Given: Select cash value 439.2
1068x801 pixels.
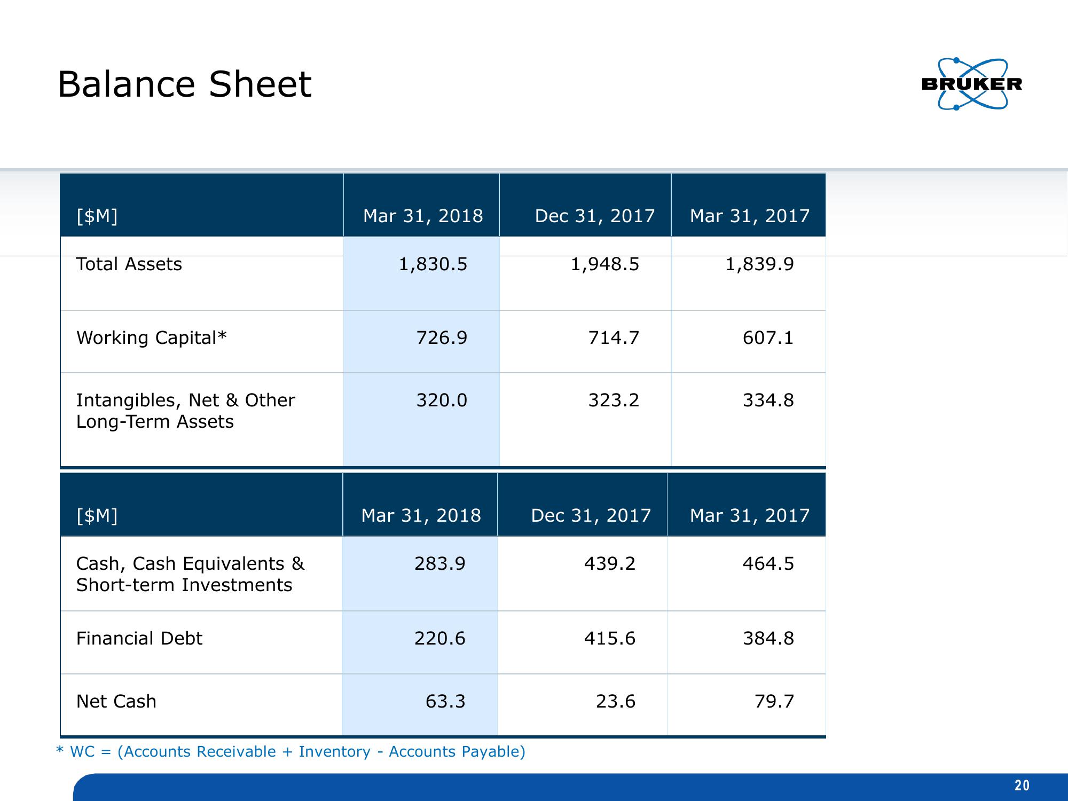Looking at the screenshot, I should click(610, 564).
